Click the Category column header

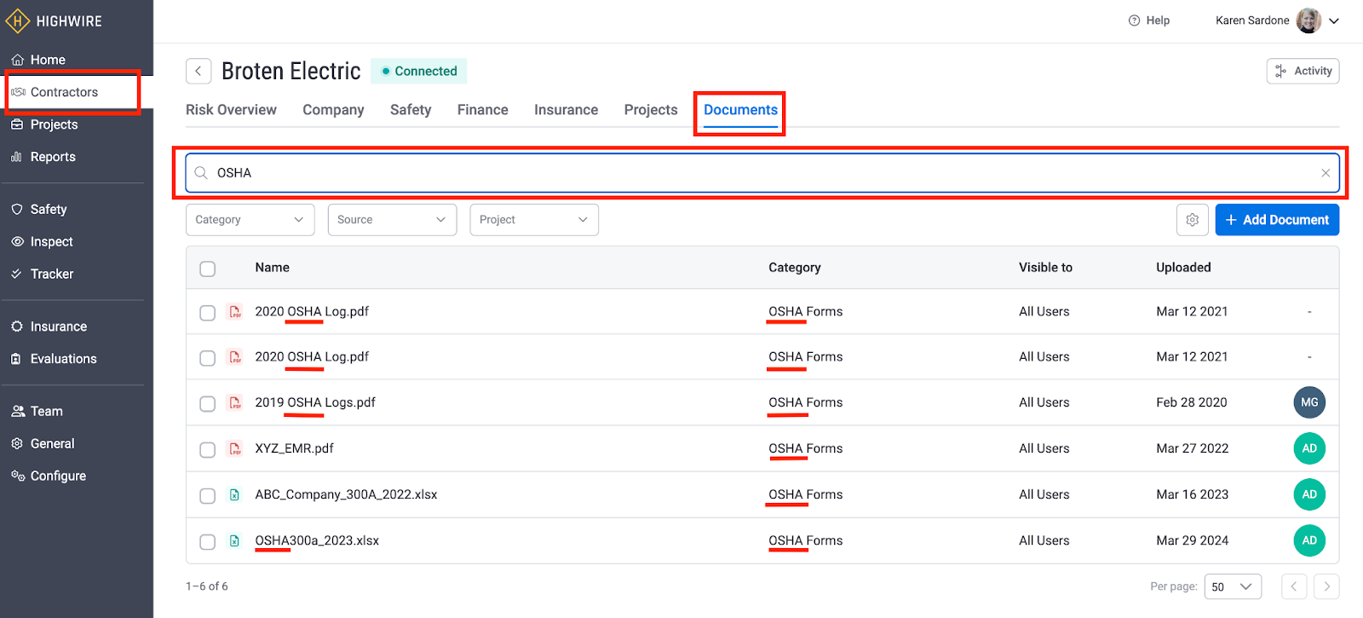click(795, 268)
